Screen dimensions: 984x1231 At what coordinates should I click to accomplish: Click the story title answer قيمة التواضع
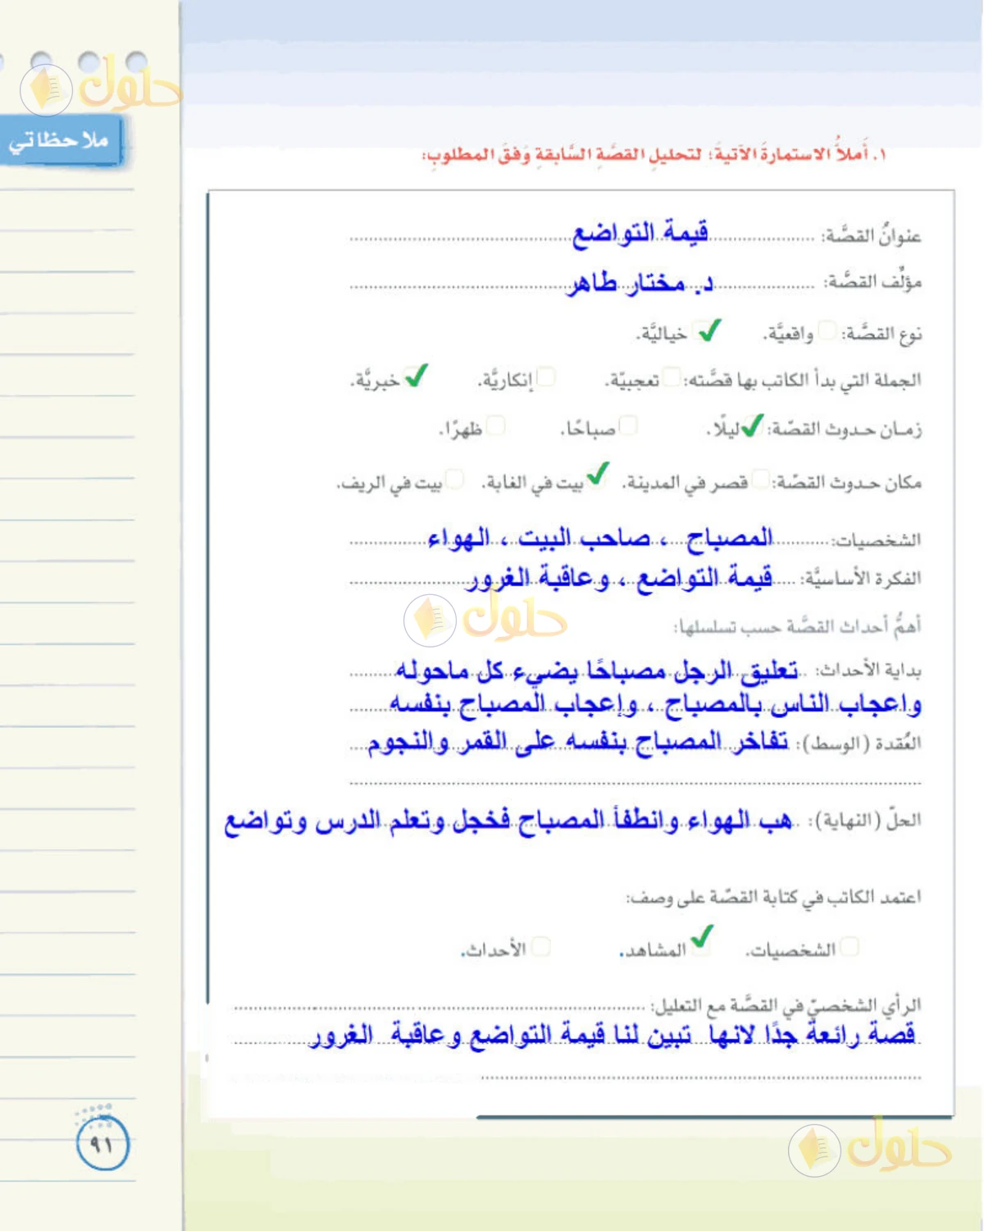pyautogui.click(x=640, y=233)
